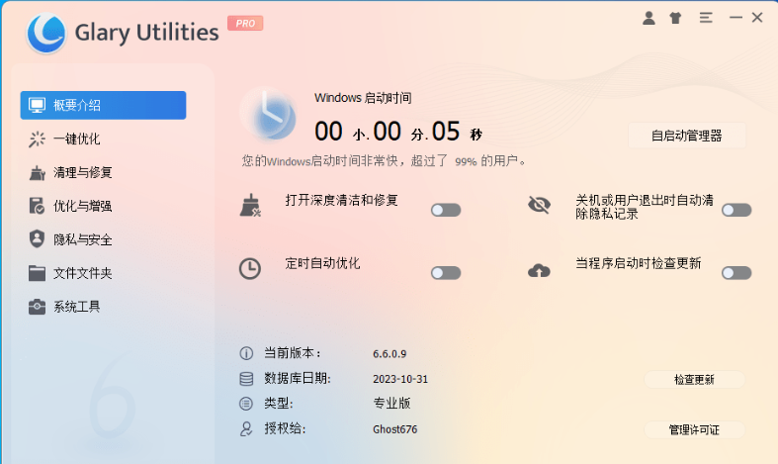
Task: Click the licensee name Ghost676
Action: coord(395,429)
